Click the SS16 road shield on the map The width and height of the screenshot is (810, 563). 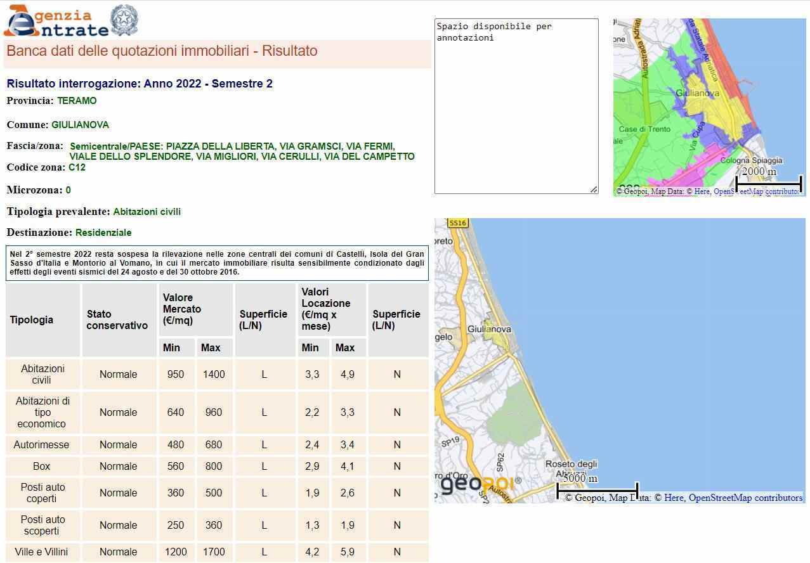[x=457, y=223]
